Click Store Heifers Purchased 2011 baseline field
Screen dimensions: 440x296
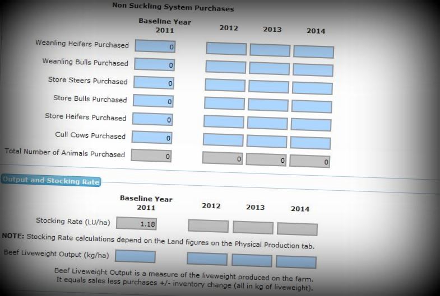tap(152, 119)
